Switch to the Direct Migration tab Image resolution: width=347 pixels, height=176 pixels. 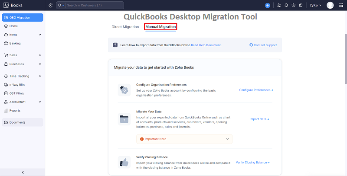tap(125, 27)
